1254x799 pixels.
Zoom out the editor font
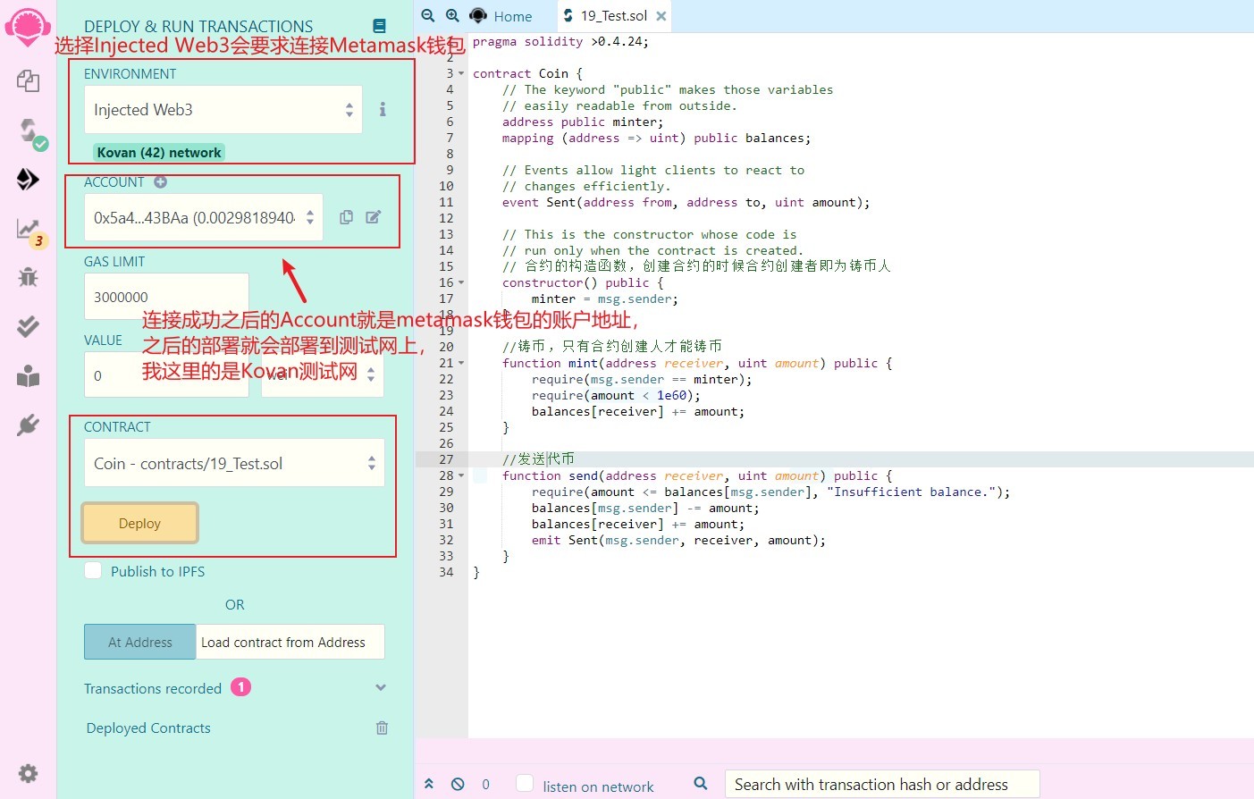tap(428, 15)
